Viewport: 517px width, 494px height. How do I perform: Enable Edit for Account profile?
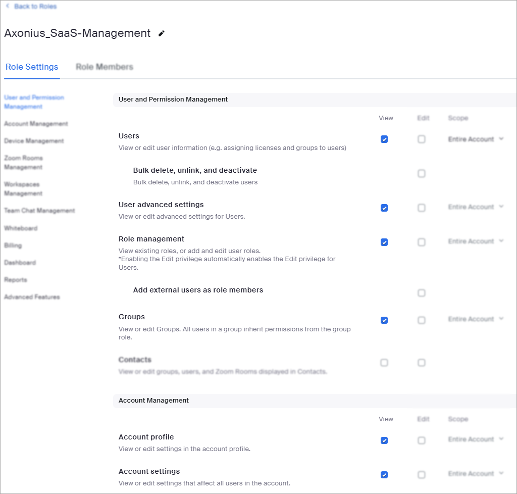coord(422,440)
